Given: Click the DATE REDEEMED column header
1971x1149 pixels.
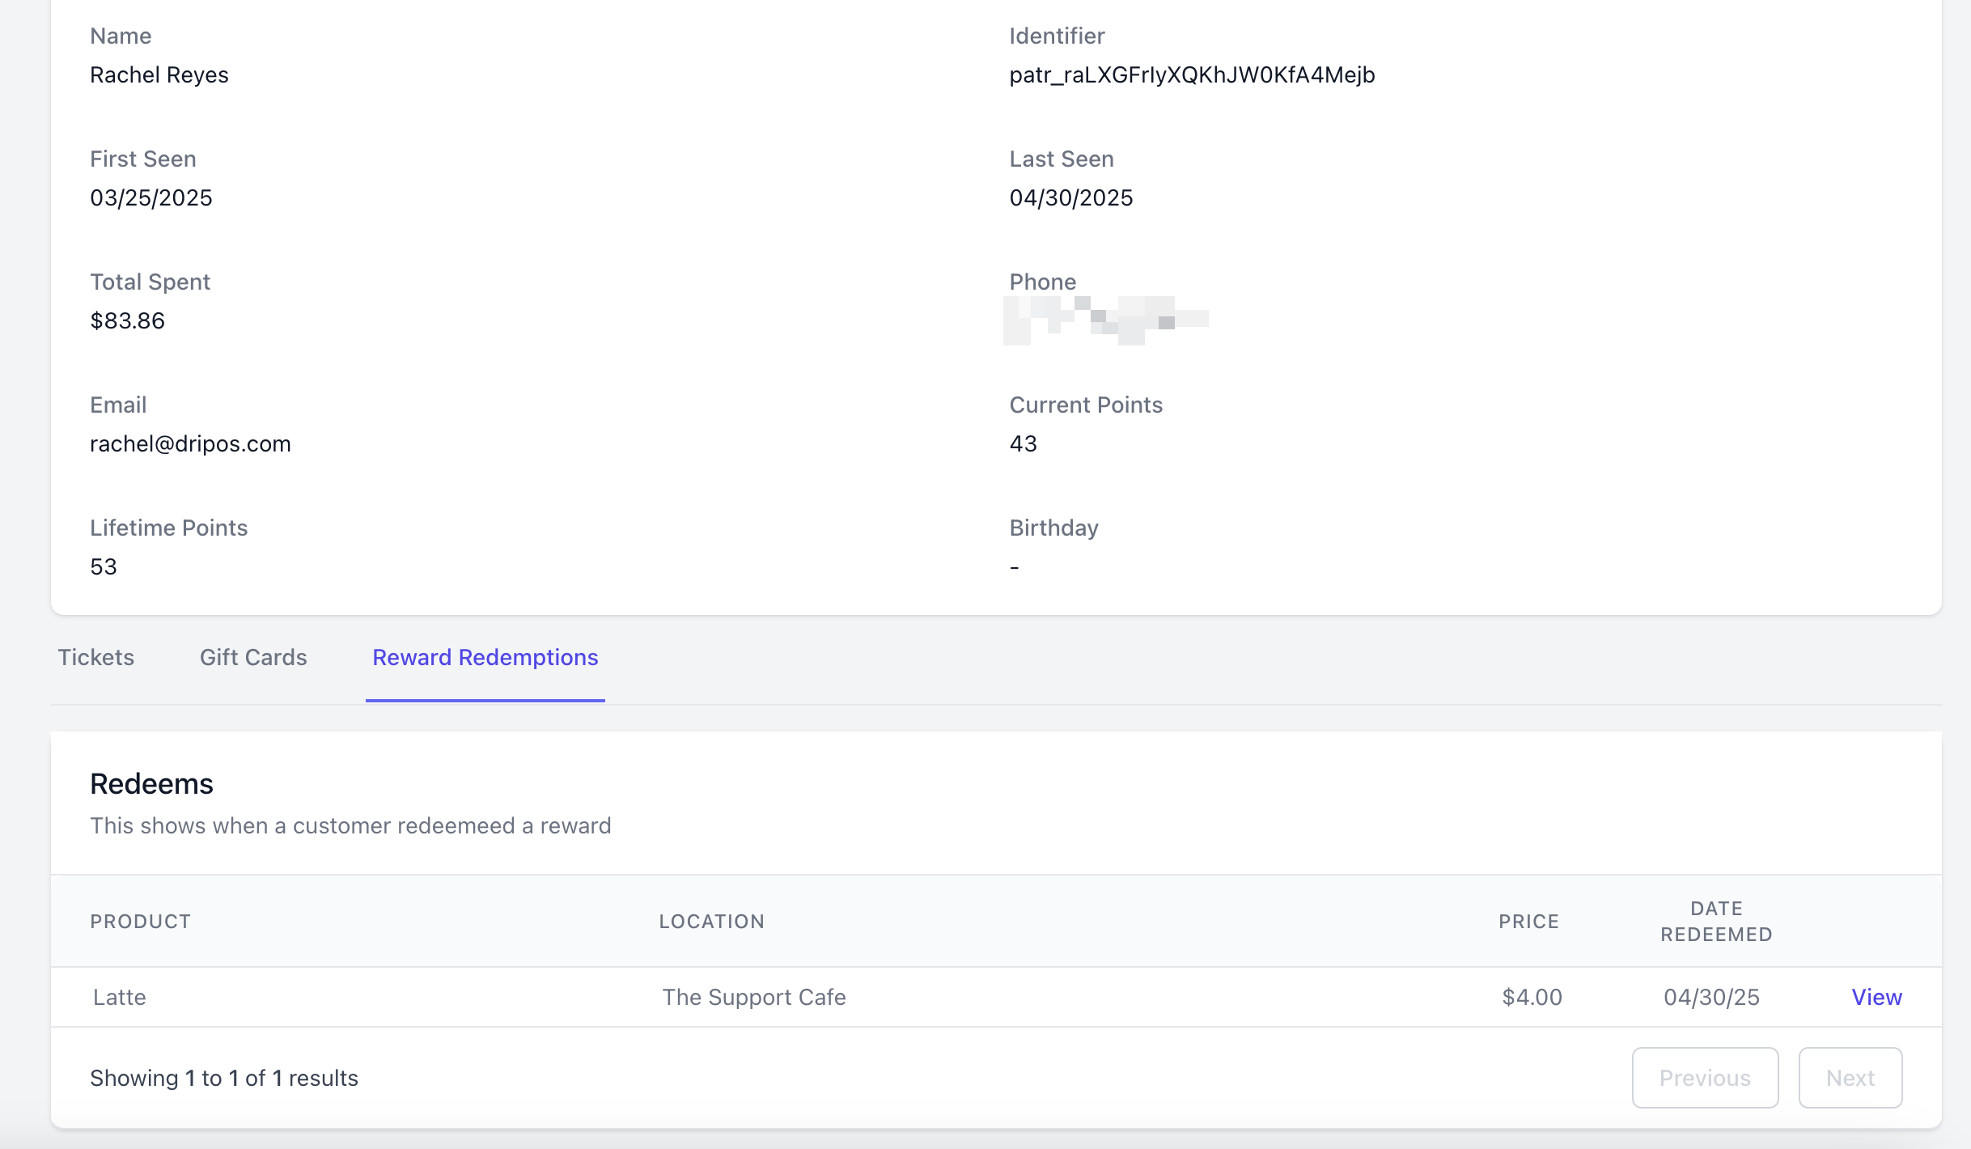Looking at the screenshot, I should (1716, 921).
